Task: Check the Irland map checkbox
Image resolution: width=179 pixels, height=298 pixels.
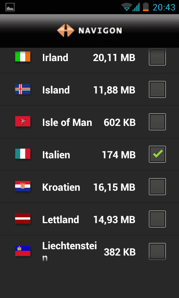Action: click(157, 57)
